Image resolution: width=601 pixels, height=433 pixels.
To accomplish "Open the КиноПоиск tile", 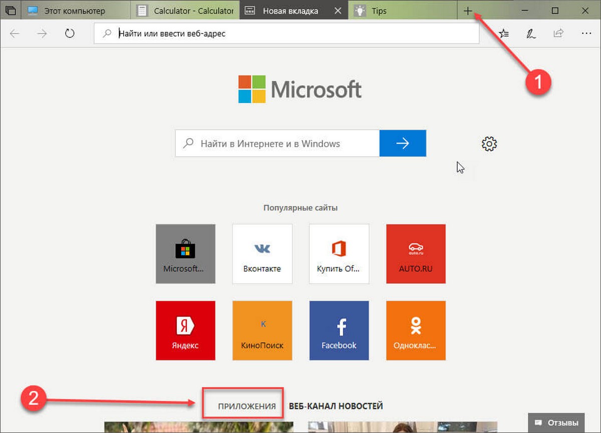I will tap(262, 330).
